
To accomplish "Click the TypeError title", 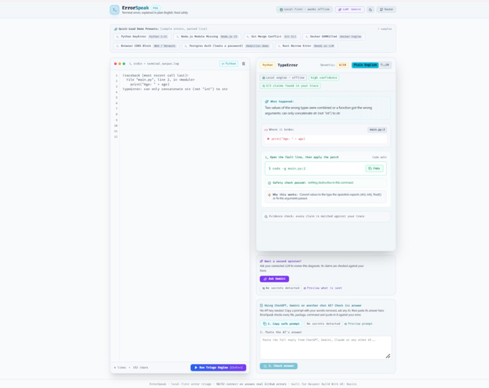I will point(287,65).
